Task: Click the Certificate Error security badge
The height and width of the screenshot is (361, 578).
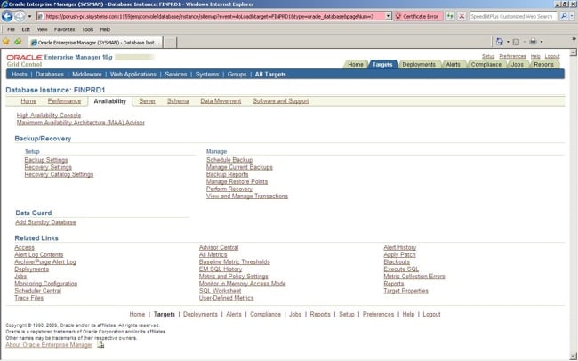Action: pyautogui.click(x=417, y=17)
